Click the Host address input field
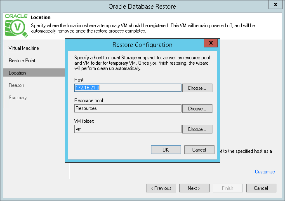Image resolution: width=285 pixels, height=201 pixels. click(x=128, y=88)
